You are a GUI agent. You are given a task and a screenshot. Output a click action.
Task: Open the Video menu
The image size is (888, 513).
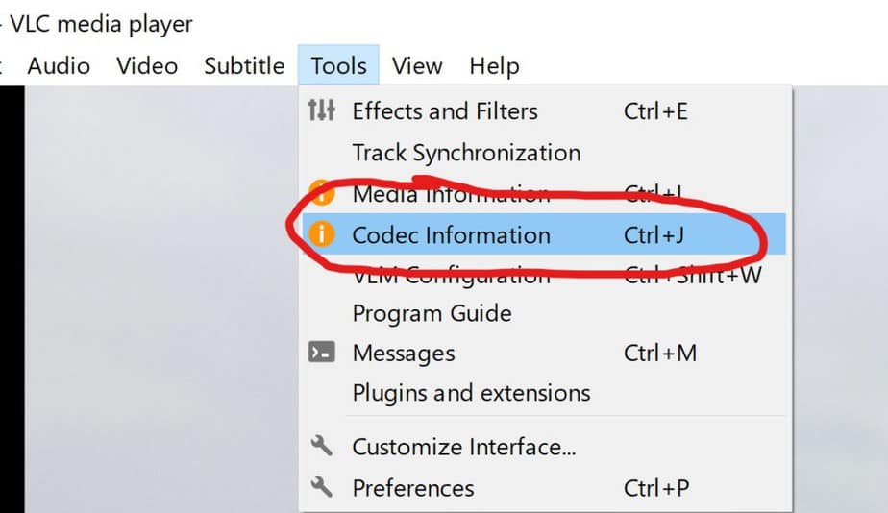(147, 65)
